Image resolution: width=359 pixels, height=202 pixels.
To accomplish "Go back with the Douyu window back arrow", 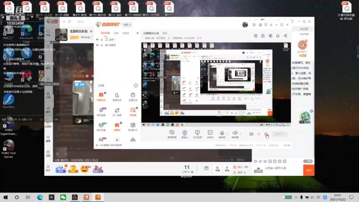I will 64,22.
